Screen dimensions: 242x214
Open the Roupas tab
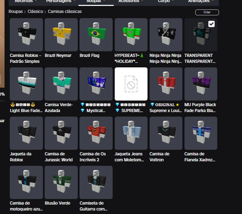[x=96, y=1]
